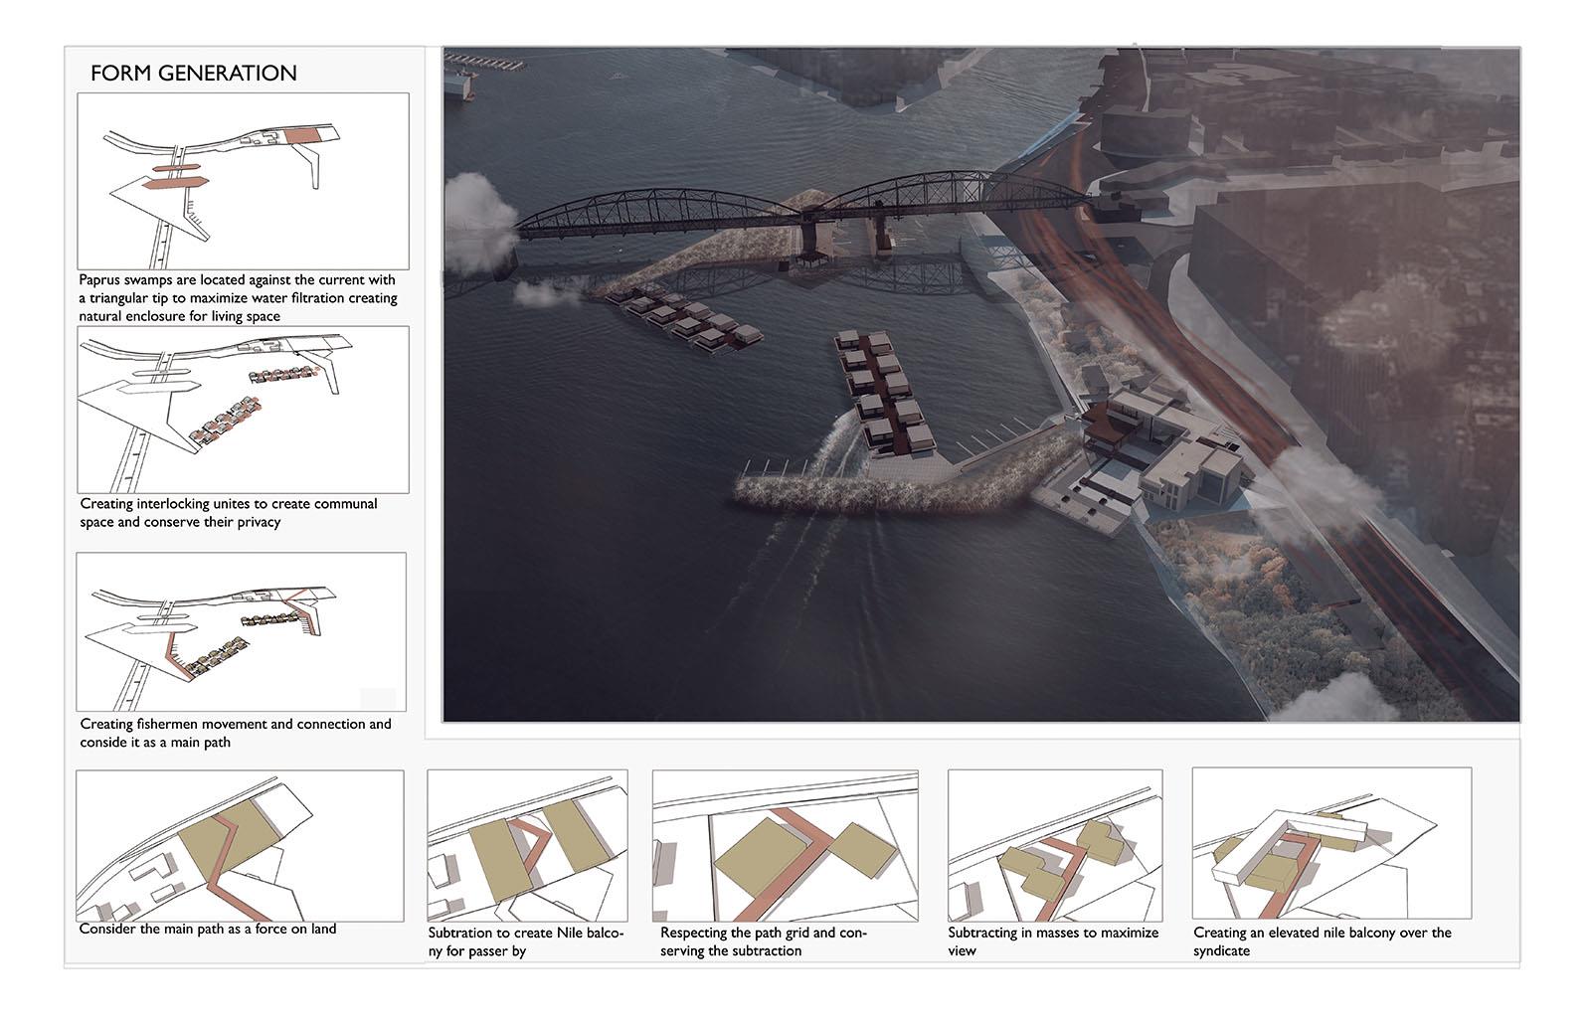Click the main path as force diagram
The height and width of the screenshot is (1023, 1591).
[x=240, y=846]
